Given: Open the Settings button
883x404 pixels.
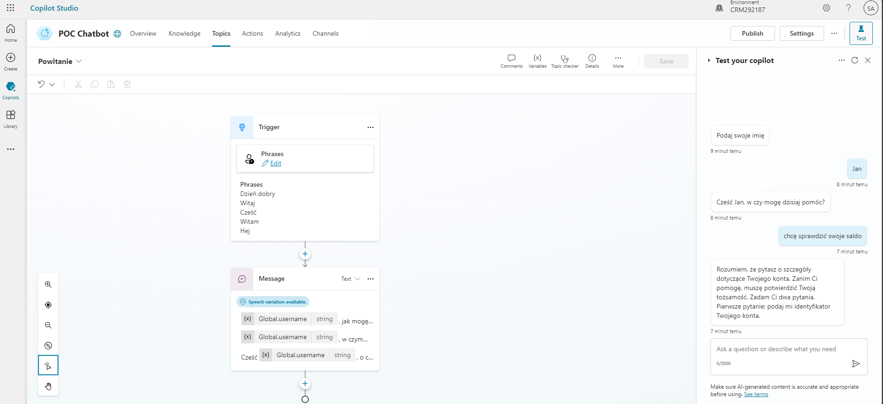Looking at the screenshot, I should (802, 33).
